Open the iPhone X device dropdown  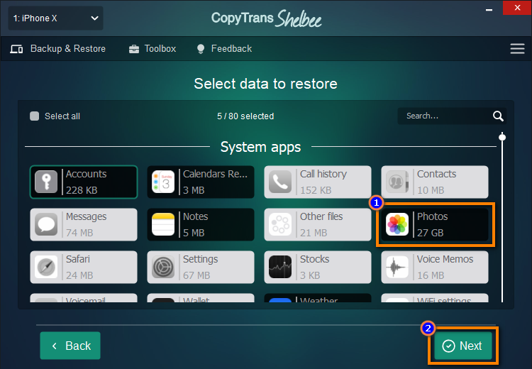coord(55,18)
